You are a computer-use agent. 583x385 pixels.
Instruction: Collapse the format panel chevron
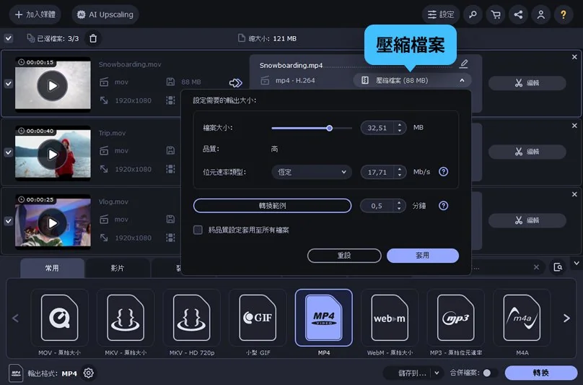(x=577, y=263)
